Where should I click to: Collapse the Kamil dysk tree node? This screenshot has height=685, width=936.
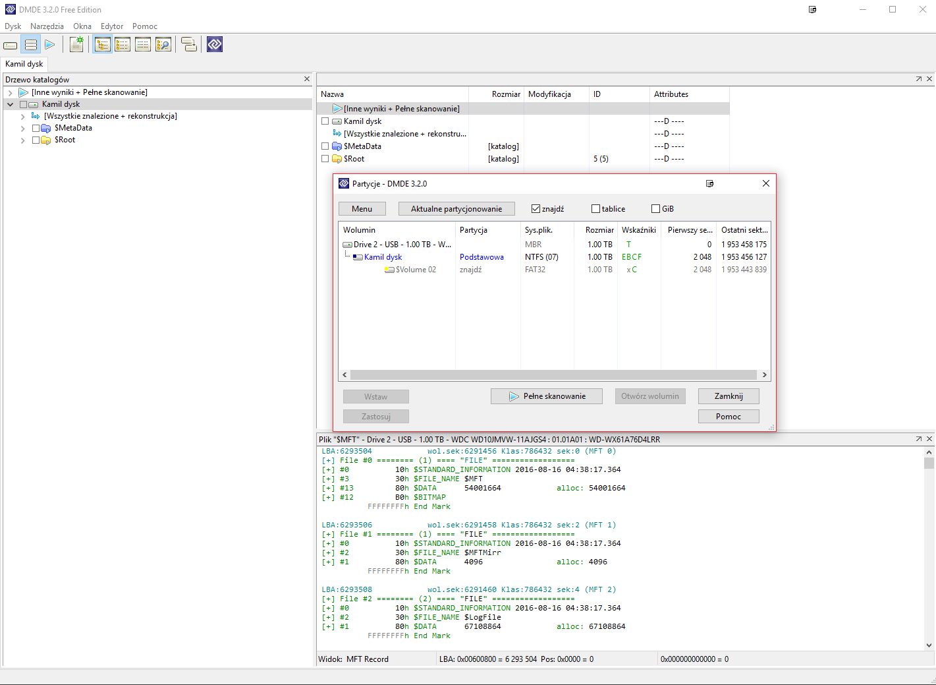pyautogui.click(x=11, y=104)
